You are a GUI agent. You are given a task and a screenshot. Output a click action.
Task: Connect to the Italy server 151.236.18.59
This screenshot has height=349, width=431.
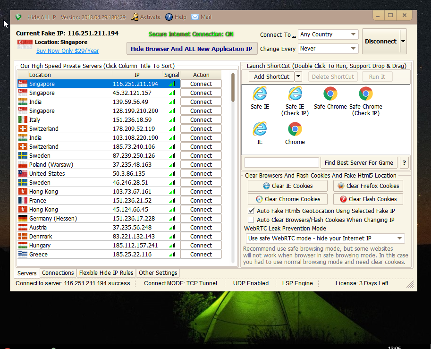[x=201, y=119]
